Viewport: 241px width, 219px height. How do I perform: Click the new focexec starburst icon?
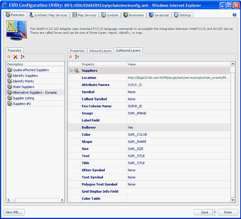(9, 57)
